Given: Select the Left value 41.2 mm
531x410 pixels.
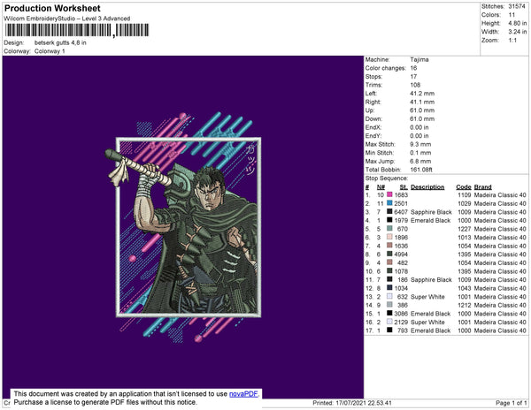Looking at the screenshot, I should tap(422, 94).
